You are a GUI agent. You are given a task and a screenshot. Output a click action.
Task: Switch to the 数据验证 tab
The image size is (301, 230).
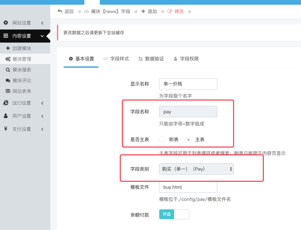(x=151, y=59)
